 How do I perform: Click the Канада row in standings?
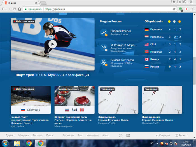click(x=162, y=59)
